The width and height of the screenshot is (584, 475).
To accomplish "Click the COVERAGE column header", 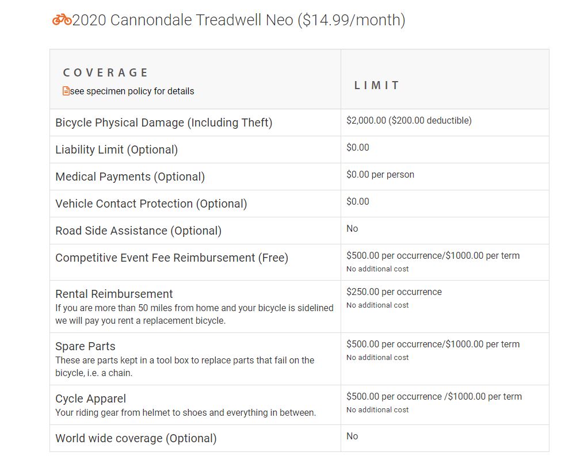I will (106, 72).
